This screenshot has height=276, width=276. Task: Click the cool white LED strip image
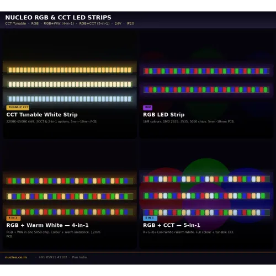tap(70, 99)
